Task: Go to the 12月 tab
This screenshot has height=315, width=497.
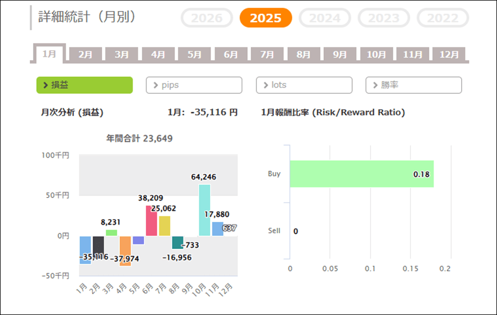Action: tap(449, 55)
